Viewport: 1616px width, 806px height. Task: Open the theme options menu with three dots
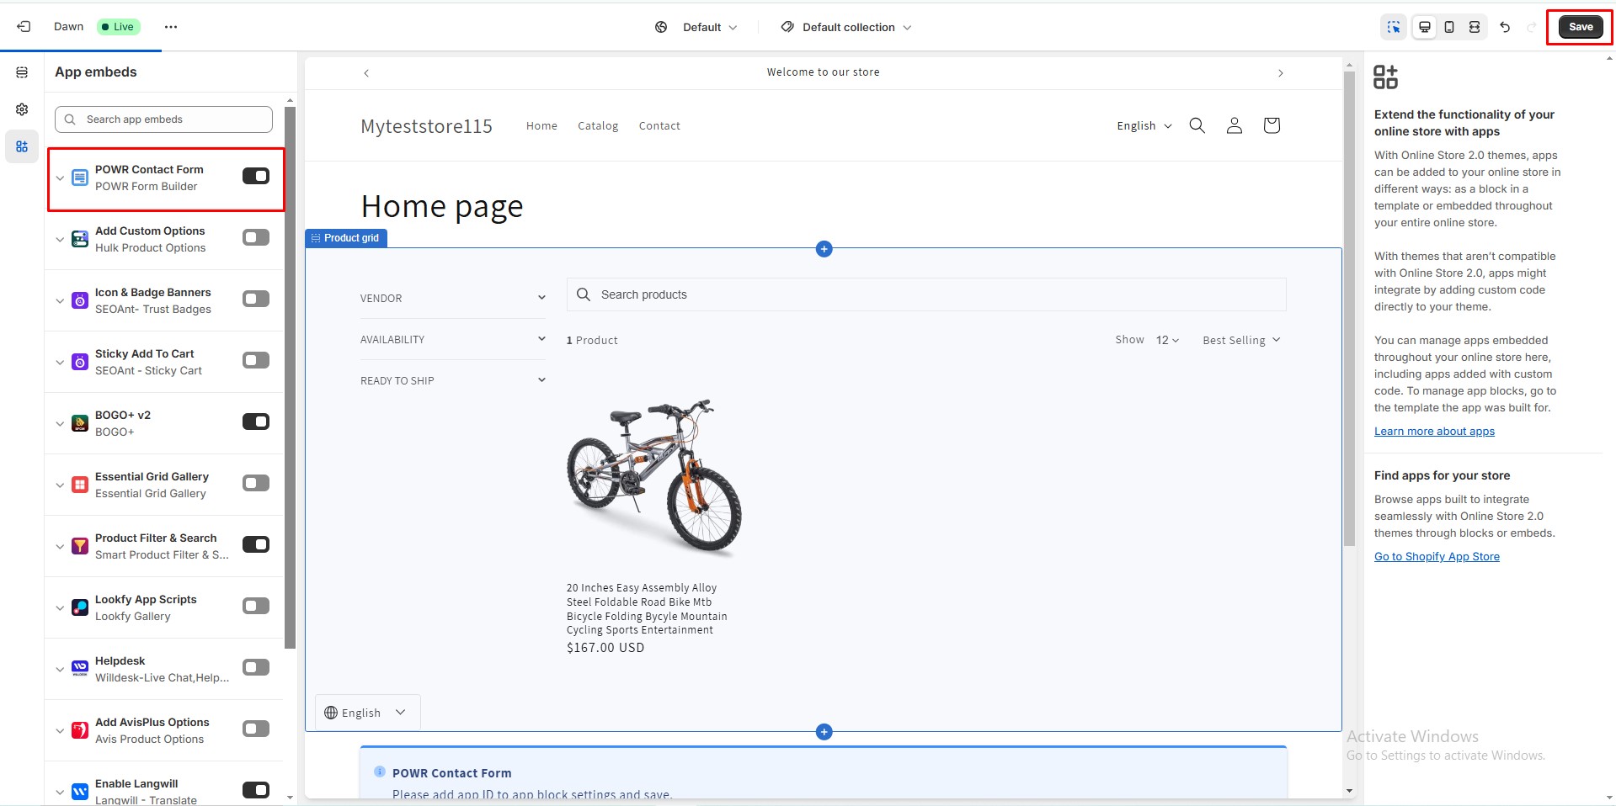[170, 26]
